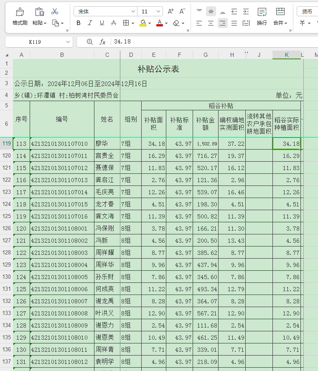Select the cell with name 廖华
Viewport: 318px width, 371px height.
107,143
